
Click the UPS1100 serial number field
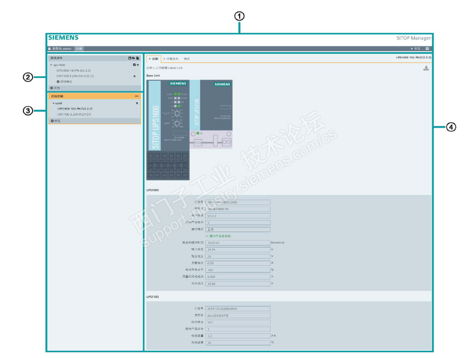[238, 316]
